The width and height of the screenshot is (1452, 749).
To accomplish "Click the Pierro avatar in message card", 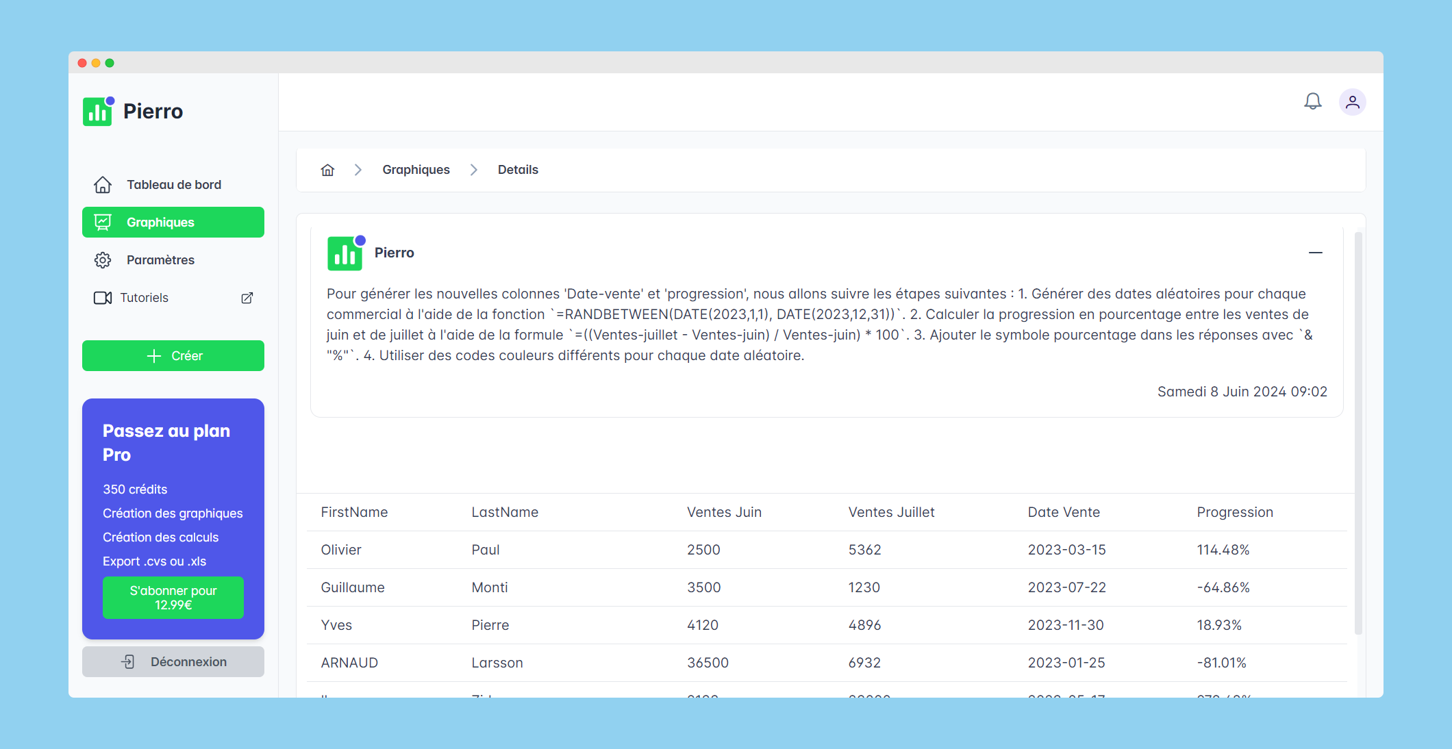I will [x=346, y=253].
